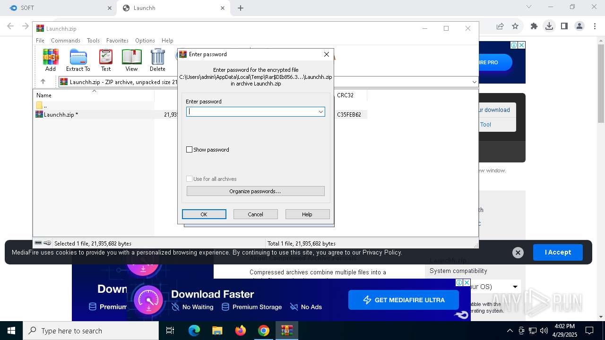Viewport: 605px width, 340px height.
Task: Click CRC32 value C35FEB62
Action: [349, 114]
